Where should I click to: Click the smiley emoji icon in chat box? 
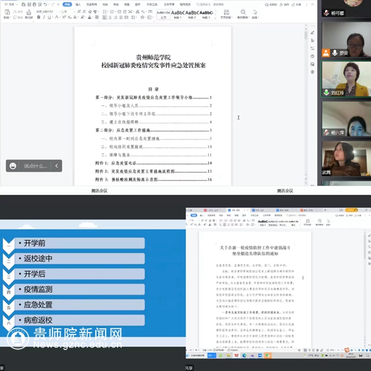click(12, 166)
